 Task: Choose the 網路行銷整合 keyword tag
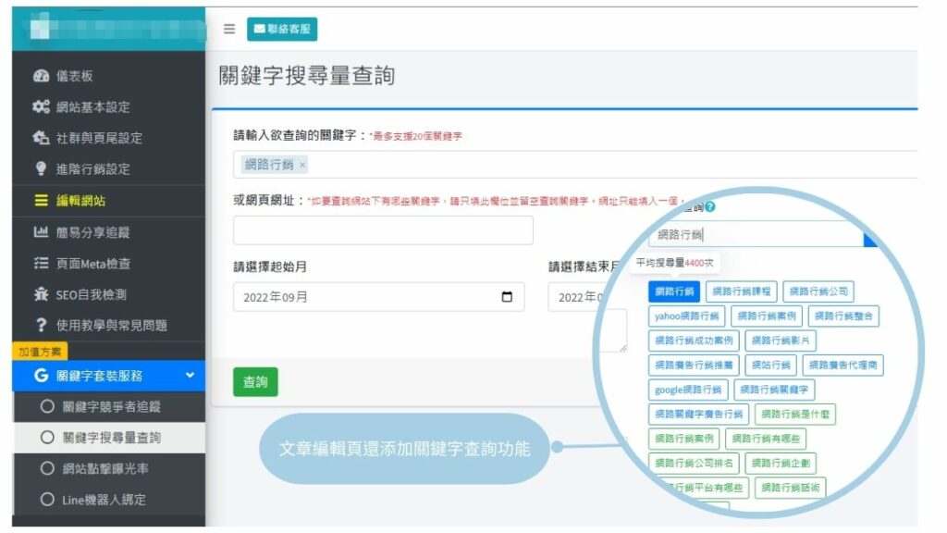[843, 316]
